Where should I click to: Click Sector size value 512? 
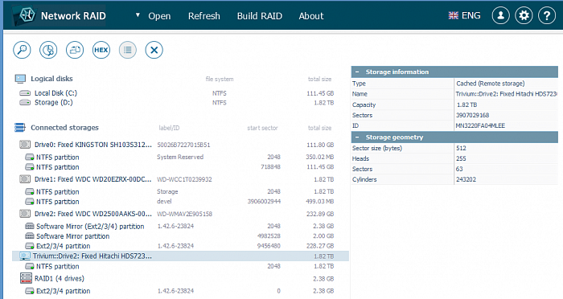461,148
